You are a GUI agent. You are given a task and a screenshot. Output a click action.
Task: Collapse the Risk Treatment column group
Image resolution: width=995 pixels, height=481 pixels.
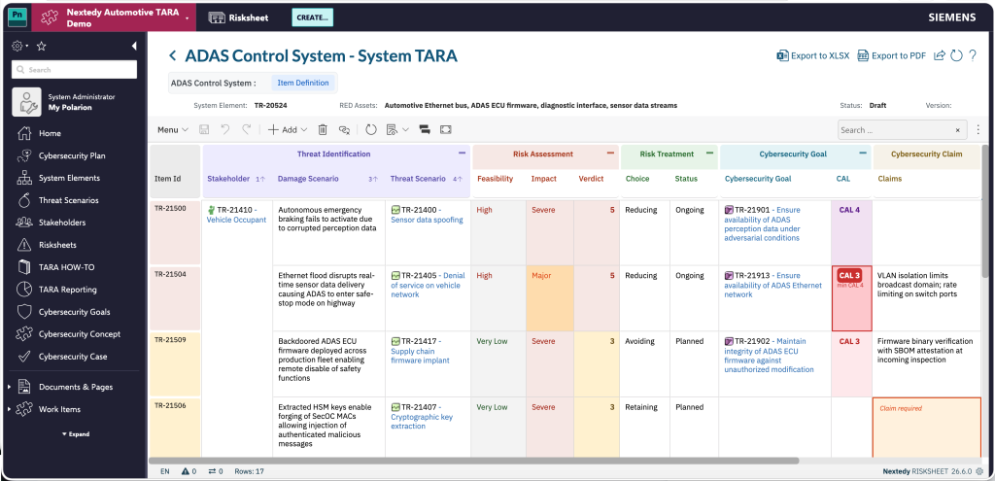tap(708, 153)
